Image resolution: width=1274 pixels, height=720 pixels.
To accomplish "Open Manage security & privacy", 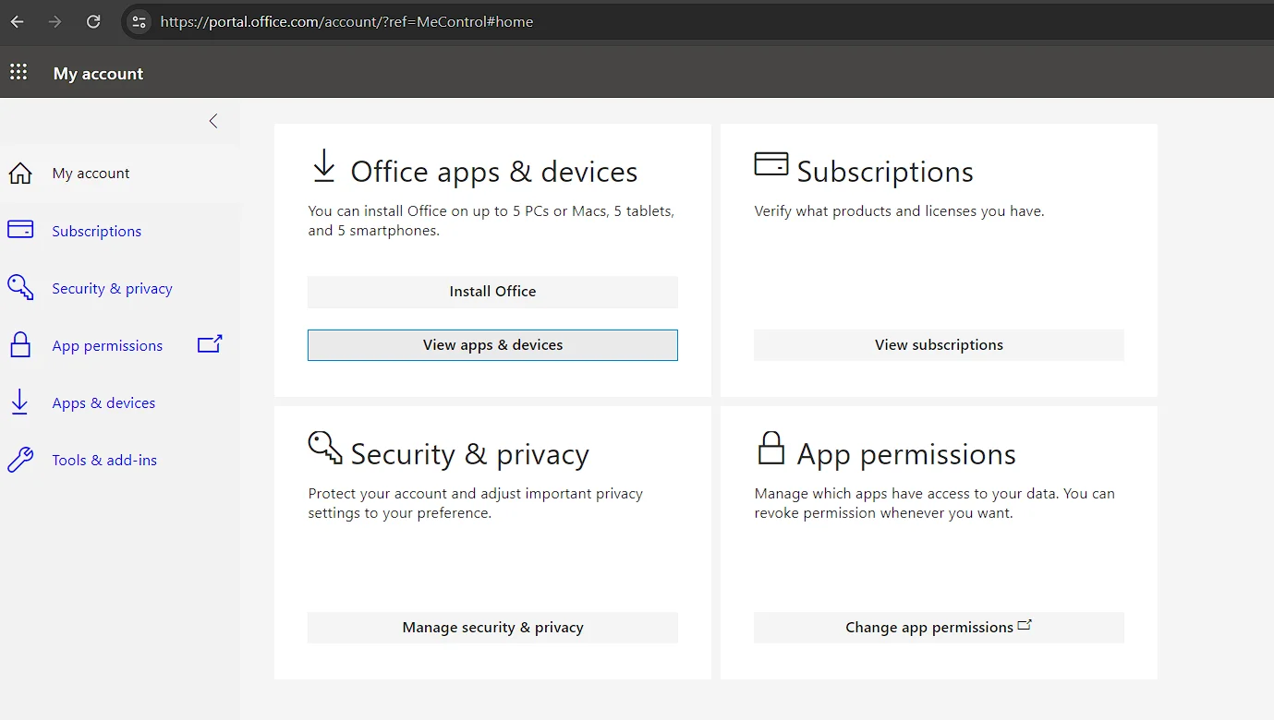I will click(492, 628).
